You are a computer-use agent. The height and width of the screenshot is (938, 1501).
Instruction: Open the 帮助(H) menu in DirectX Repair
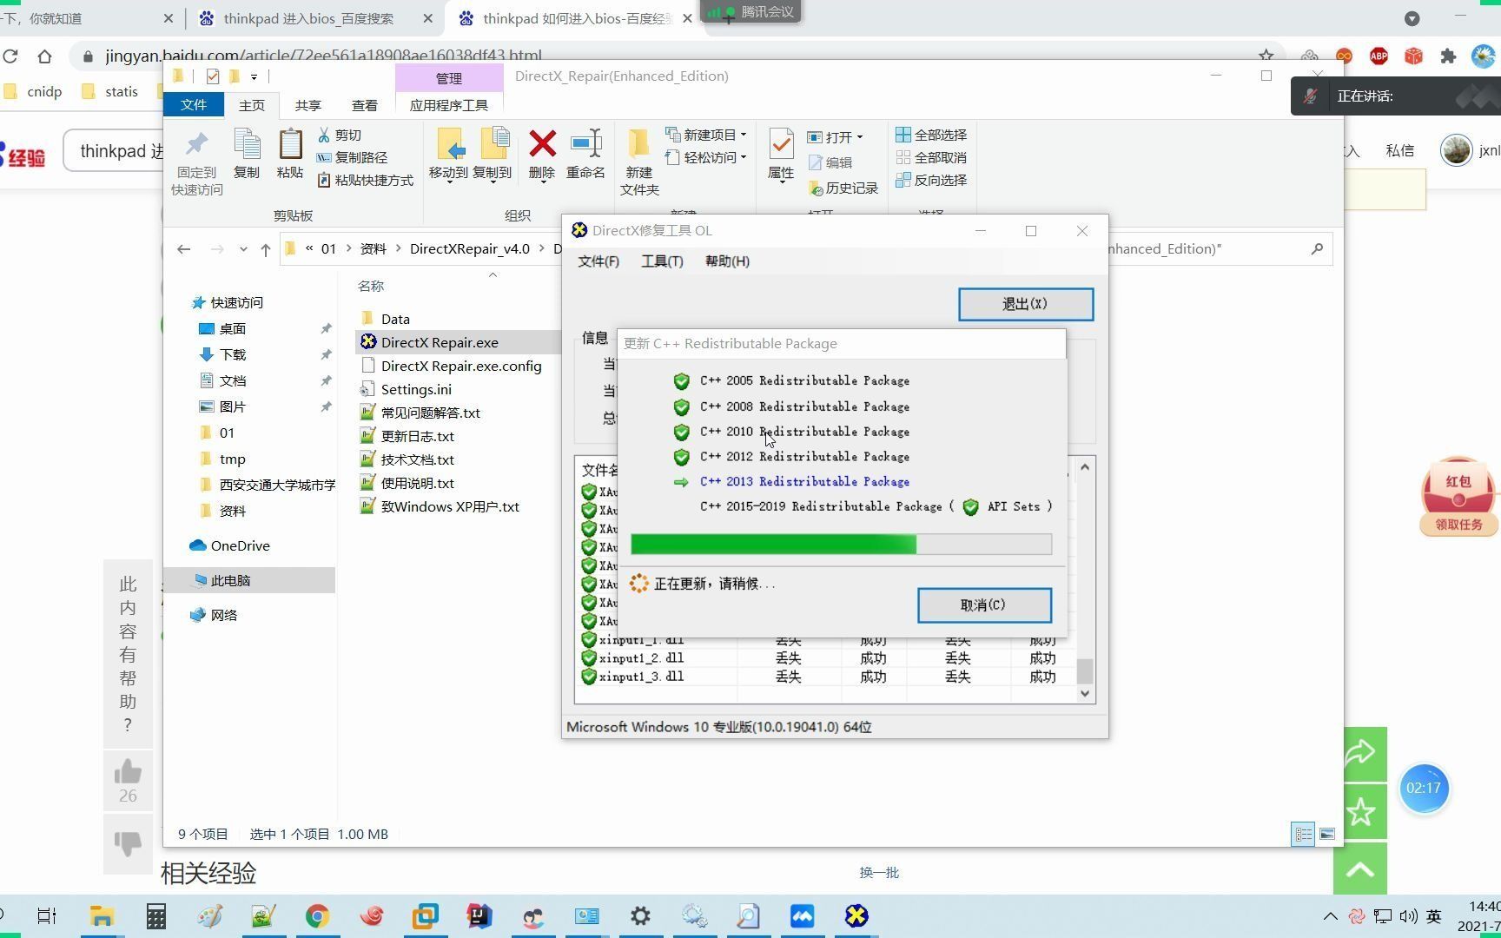727,261
